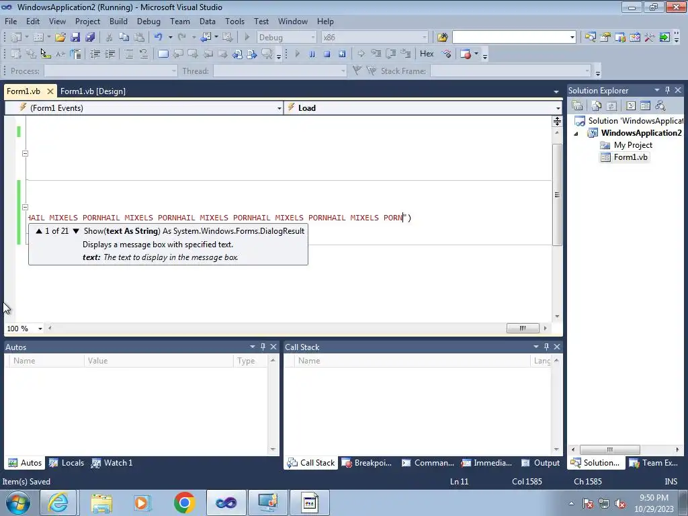This screenshot has height=516, width=688.
Task: Stop debugging with the Stop button
Action: pyautogui.click(x=327, y=54)
